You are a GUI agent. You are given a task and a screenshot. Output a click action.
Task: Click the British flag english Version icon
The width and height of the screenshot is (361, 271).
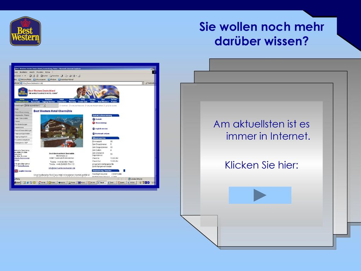click(x=16, y=171)
